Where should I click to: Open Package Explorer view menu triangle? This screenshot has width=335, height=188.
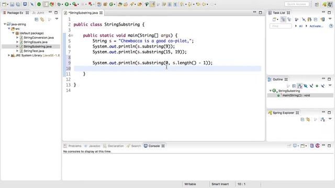coord(57,19)
